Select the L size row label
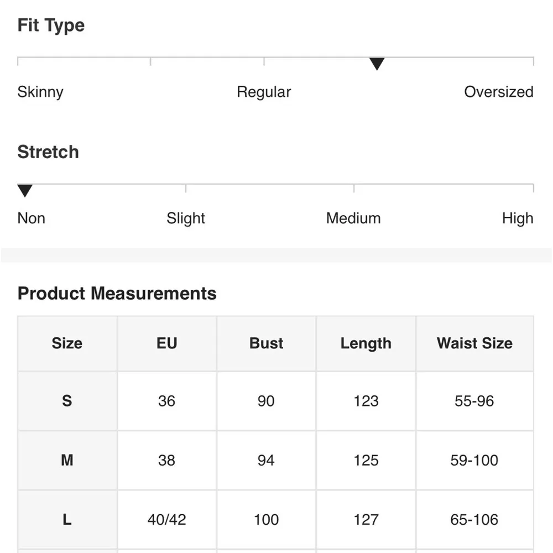553x553 pixels. coord(67,520)
